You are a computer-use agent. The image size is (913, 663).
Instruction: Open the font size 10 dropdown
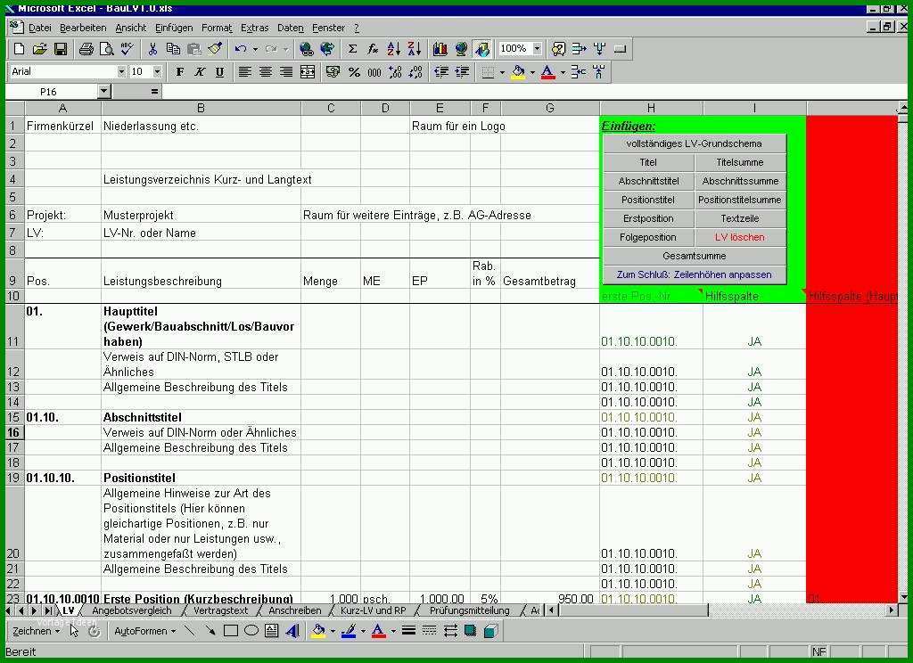tap(157, 71)
